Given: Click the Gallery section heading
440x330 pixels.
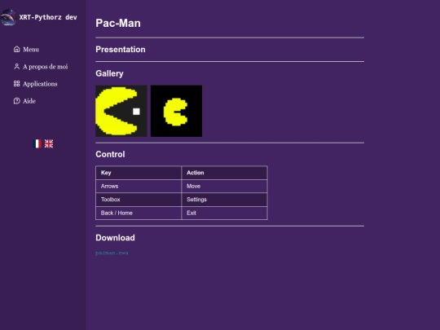Looking at the screenshot, I should click(109, 73).
